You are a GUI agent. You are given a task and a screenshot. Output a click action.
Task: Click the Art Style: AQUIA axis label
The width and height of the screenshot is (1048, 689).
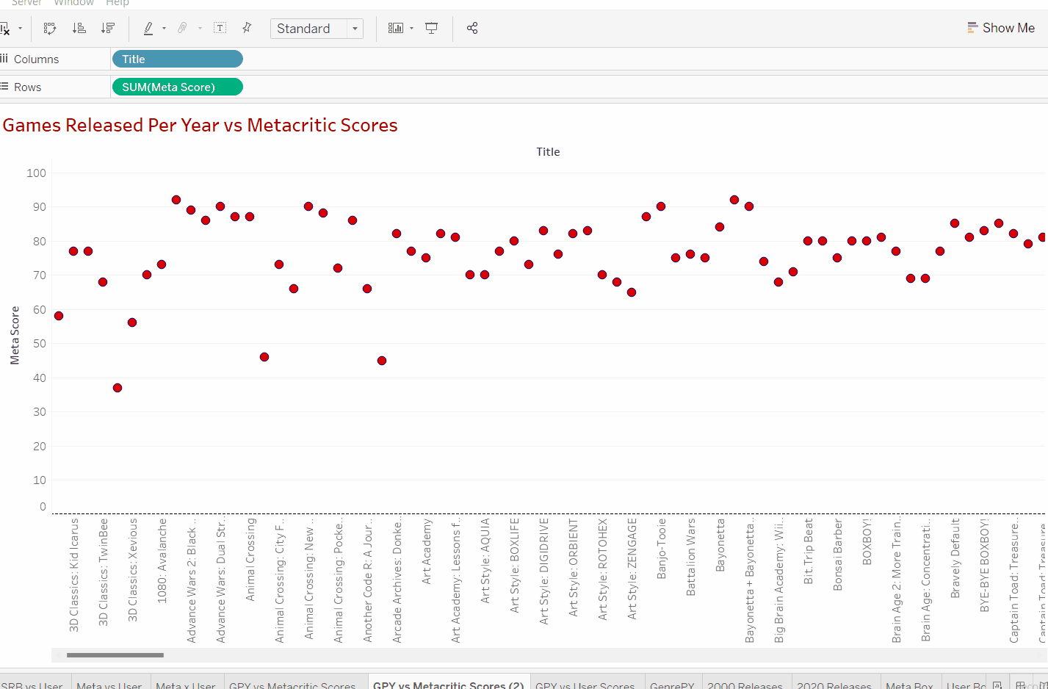[x=485, y=561]
